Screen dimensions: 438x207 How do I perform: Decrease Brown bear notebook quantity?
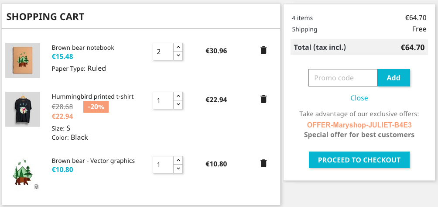tap(178, 55)
